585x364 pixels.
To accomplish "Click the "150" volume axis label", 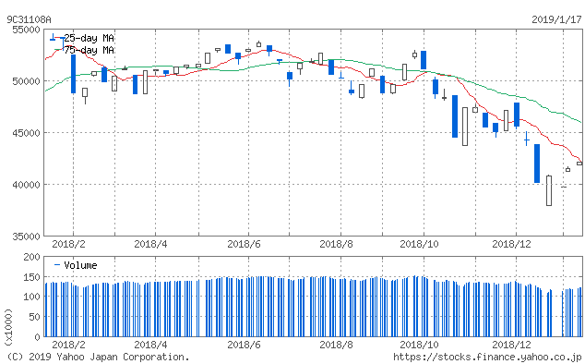I will pyautogui.click(x=31, y=277).
